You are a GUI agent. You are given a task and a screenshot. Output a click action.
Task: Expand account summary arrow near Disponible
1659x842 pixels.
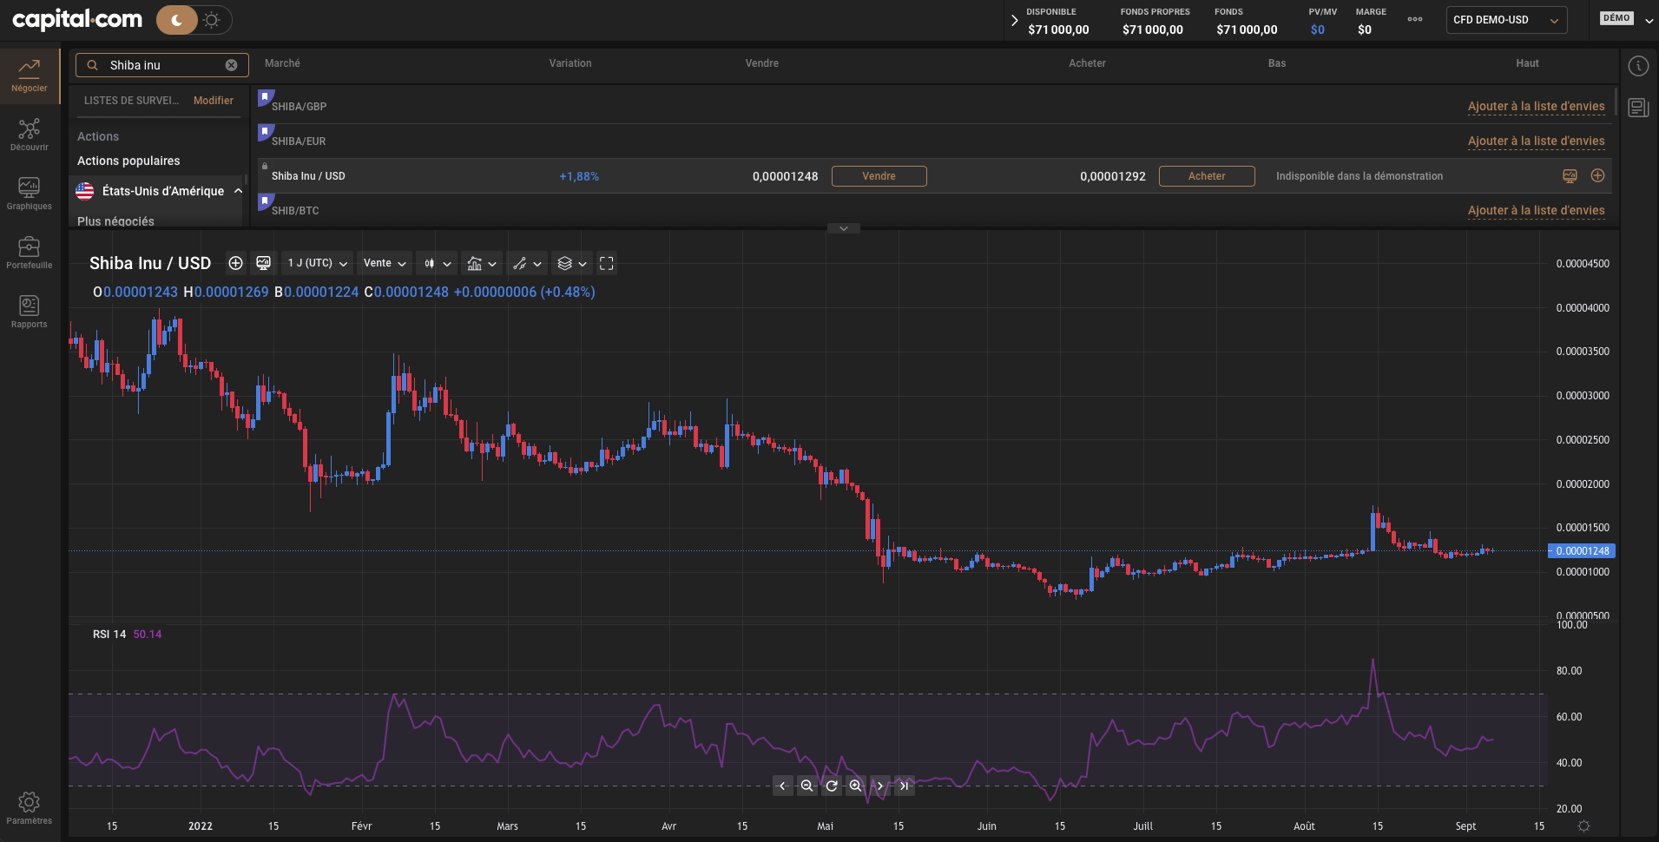pyautogui.click(x=1014, y=20)
